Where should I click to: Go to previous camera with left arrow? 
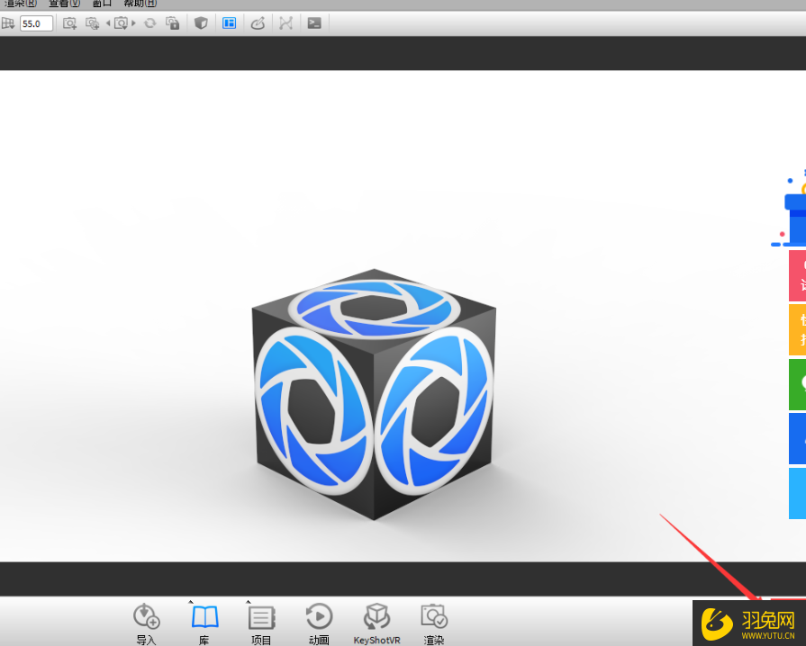(108, 23)
